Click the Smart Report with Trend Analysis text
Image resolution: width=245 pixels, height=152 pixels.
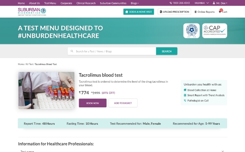206,95
